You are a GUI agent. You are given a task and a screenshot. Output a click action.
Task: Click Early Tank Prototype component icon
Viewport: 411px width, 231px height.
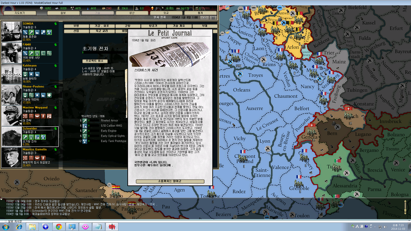pos(85,141)
